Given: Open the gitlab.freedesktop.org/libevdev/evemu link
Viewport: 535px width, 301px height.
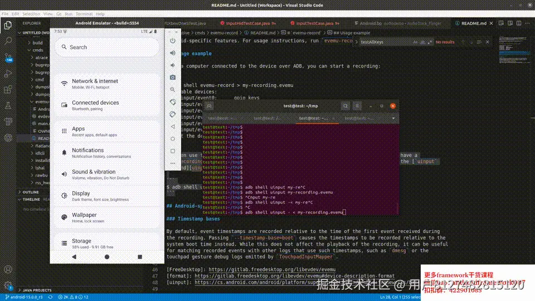Looking at the screenshot, I should [x=272, y=270].
